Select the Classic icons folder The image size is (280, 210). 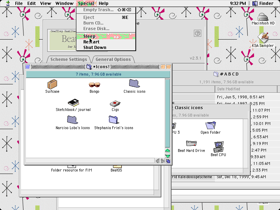coord(134,83)
